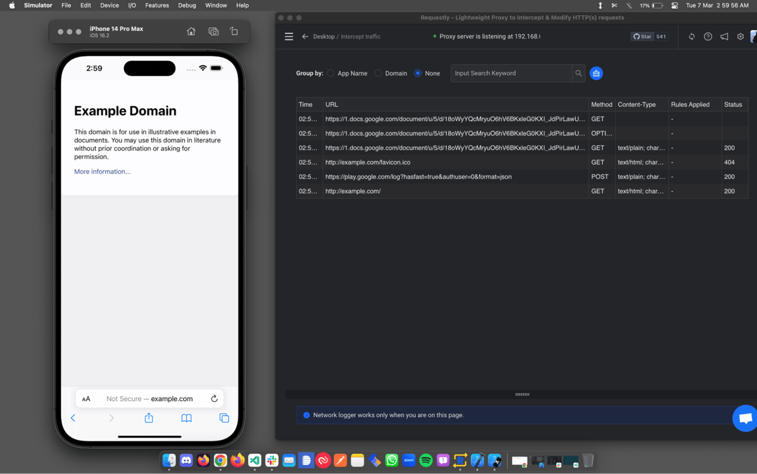
Task: Open Finder from the Dock
Action: pos(169,460)
